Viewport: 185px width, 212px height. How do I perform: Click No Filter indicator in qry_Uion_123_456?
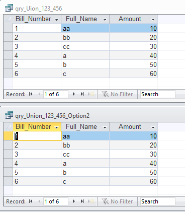click(x=117, y=94)
